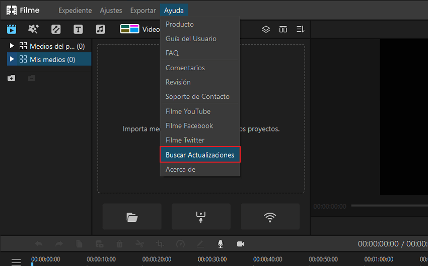The image size is (428, 266).
Task: Click the redo arrow in timeline toolbar
Action: pyautogui.click(x=59, y=244)
